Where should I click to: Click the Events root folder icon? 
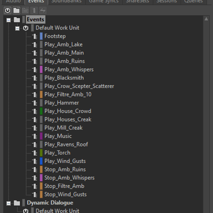pyautogui.click(x=17, y=19)
